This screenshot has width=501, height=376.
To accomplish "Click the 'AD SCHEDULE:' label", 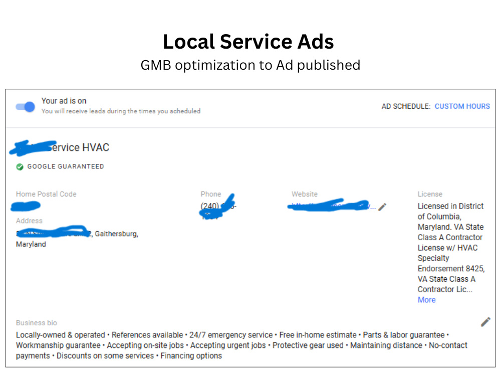I will tap(406, 106).
